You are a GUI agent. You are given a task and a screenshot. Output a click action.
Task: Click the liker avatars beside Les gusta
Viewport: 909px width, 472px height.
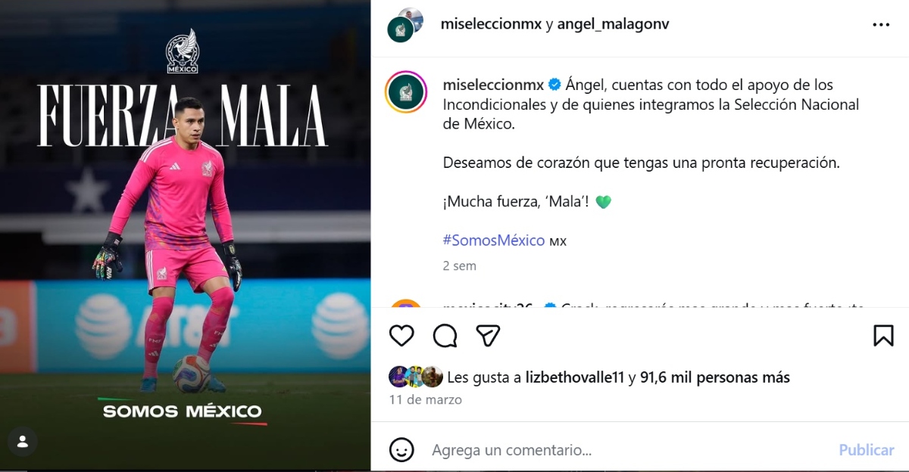pyautogui.click(x=416, y=377)
